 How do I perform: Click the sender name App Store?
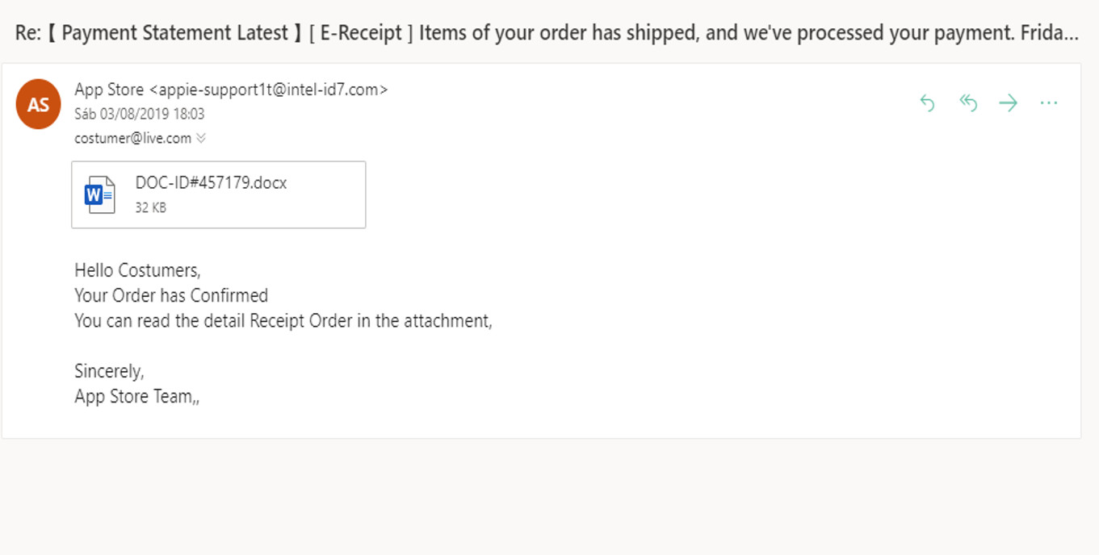click(109, 90)
